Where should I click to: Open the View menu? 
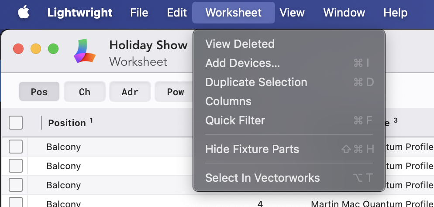pyautogui.click(x=292, y=13)
